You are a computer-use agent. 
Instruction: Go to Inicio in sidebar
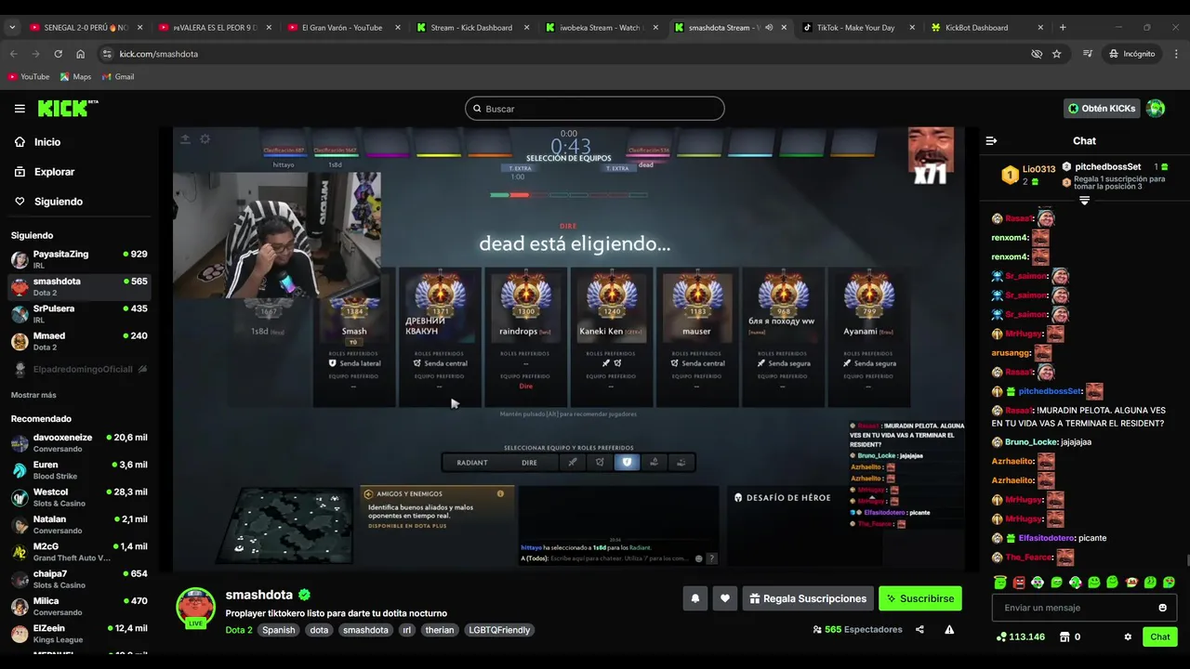pos(47,142)
